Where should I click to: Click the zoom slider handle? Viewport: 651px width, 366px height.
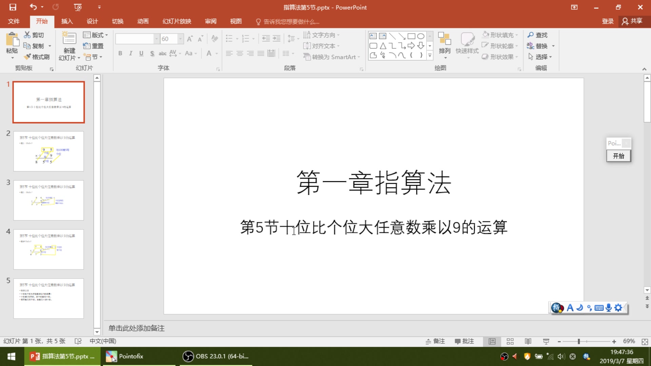click(579, 341)
